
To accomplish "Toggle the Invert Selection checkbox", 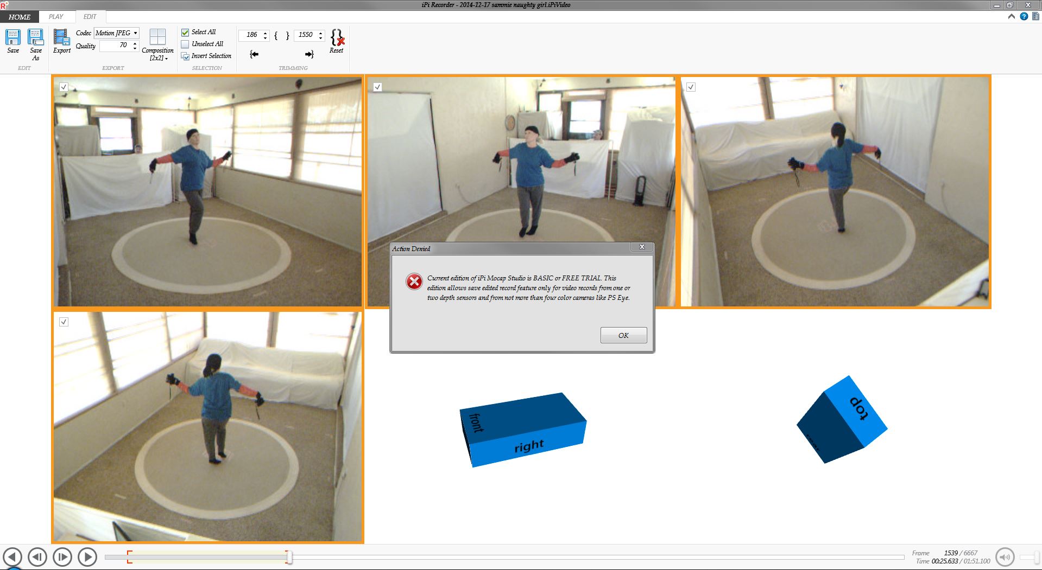I will 185,56.
